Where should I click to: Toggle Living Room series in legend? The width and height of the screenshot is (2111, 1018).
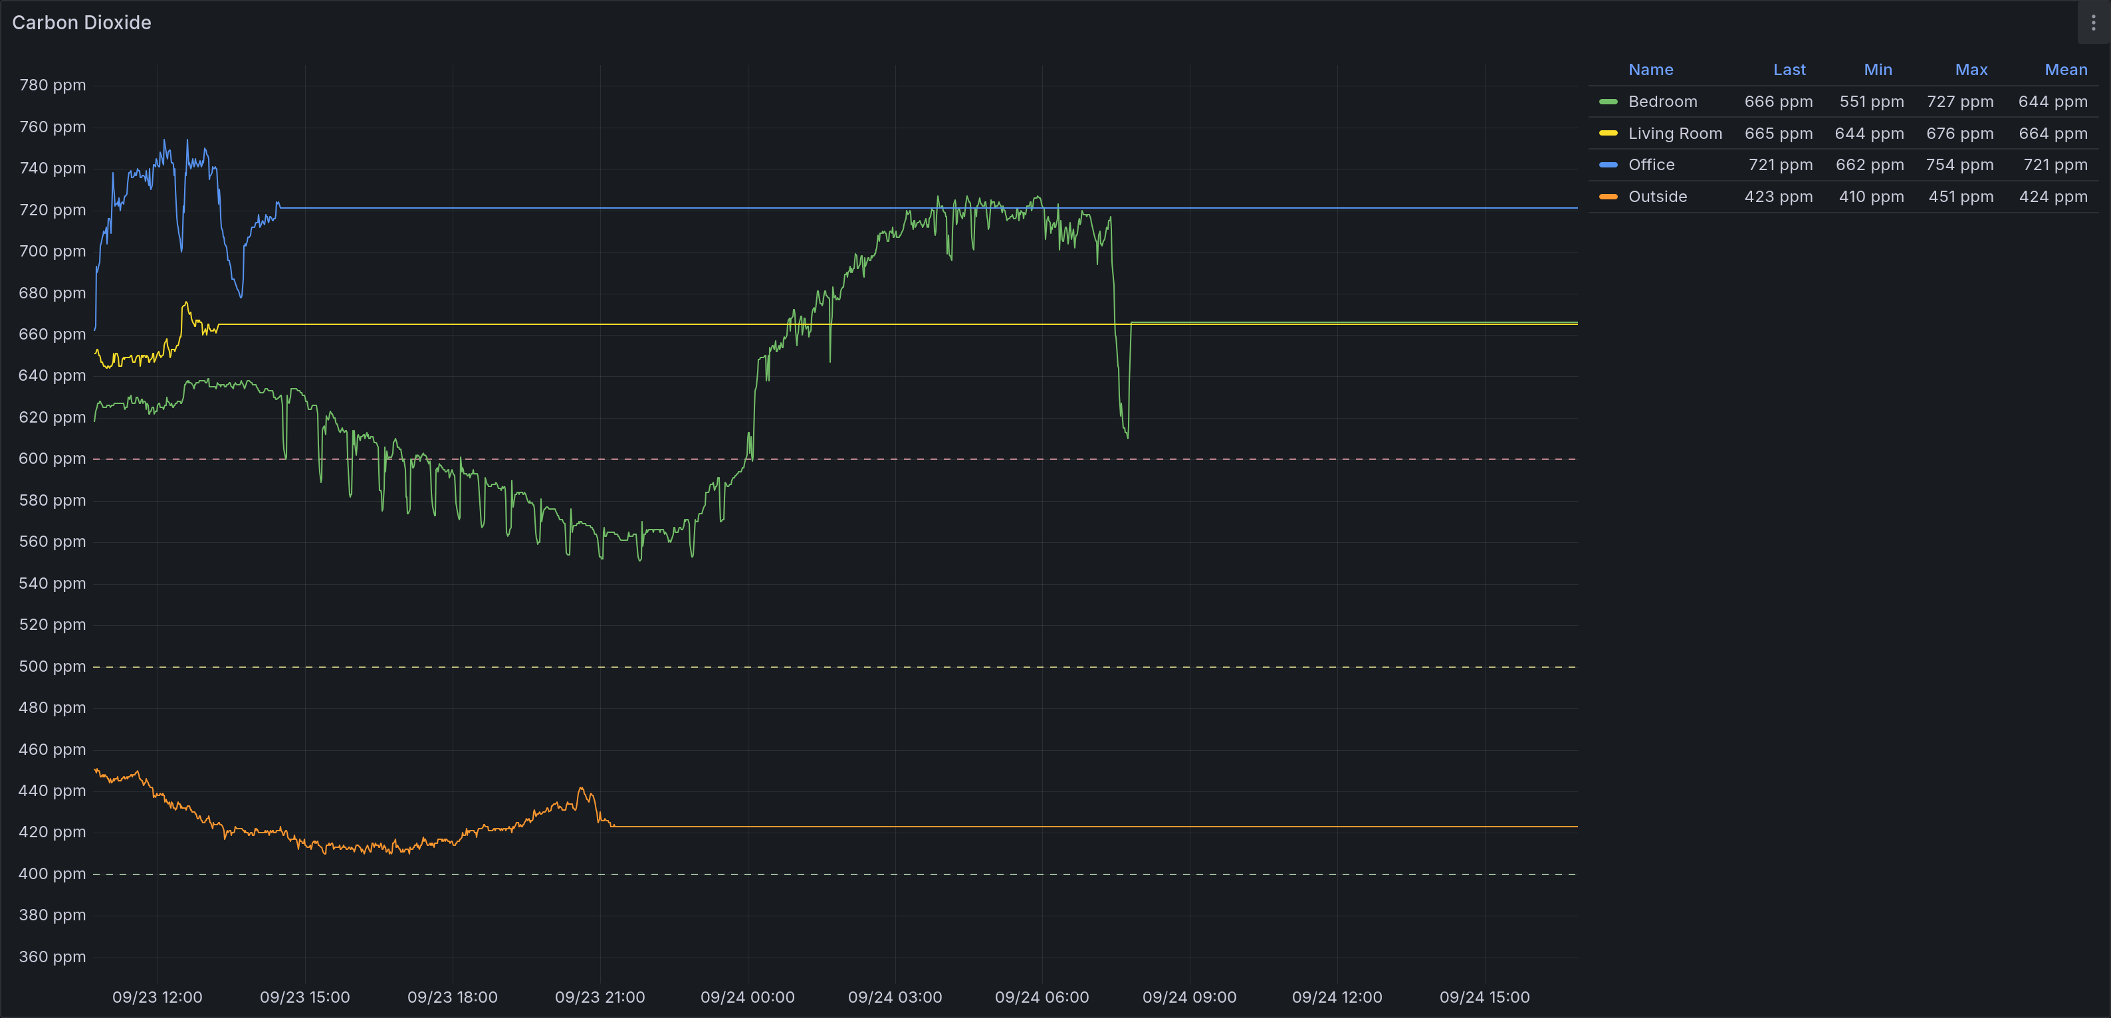(1674, 134)
